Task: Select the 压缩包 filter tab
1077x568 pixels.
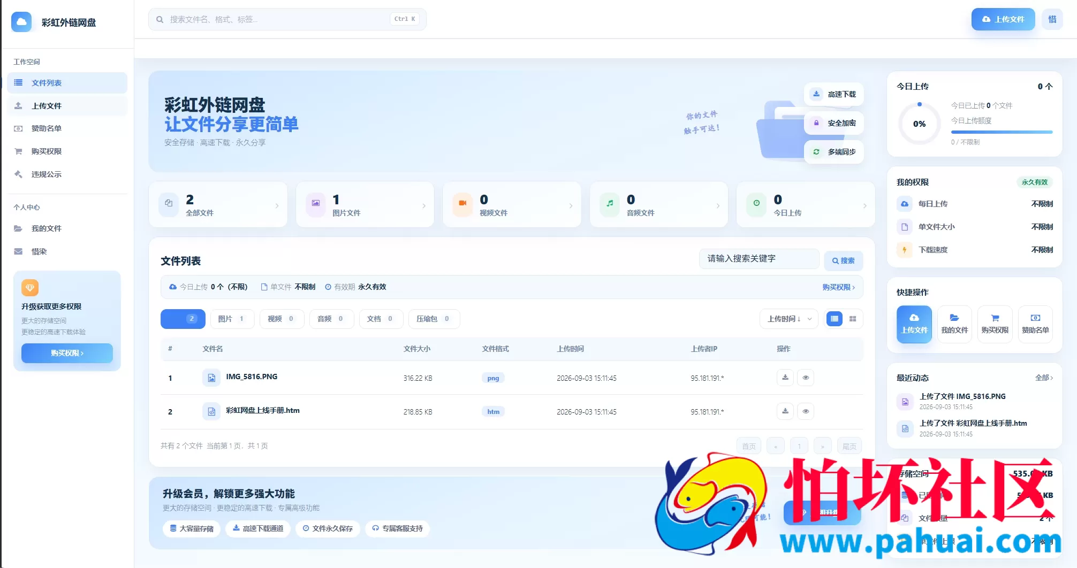Action: point(434,319)
